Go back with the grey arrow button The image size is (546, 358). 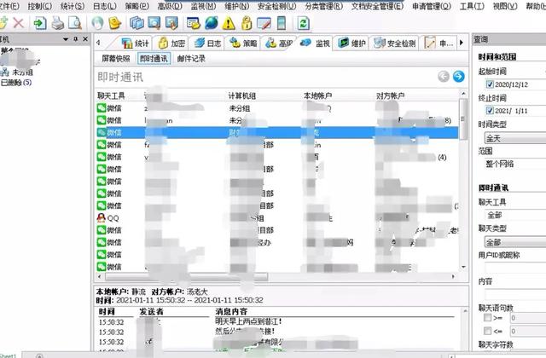tap(444, 76)
